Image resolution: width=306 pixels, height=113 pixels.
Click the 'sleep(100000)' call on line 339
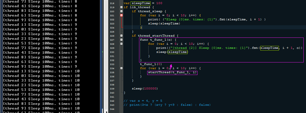click(x=145, y=88)
